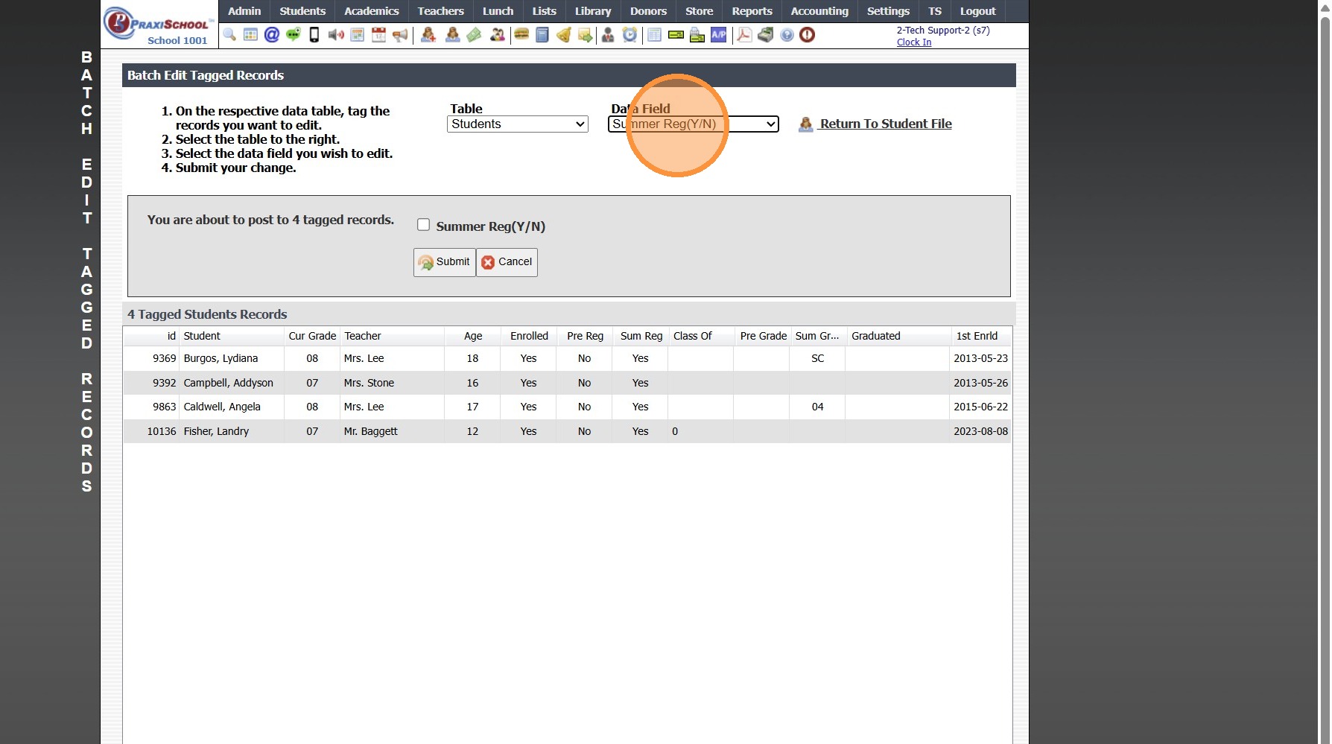Toggle the Summer Reg(Y/N) checkbox
This screenshot has height=744, width=1332.
pyautogui.click(x=424, y=225)
